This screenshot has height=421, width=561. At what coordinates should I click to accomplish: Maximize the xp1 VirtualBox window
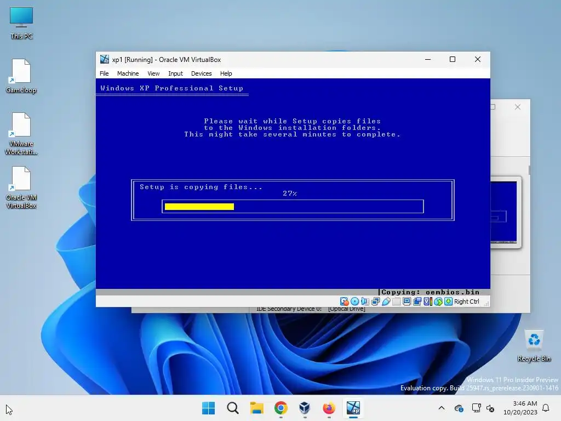click(x=452, y=59)
